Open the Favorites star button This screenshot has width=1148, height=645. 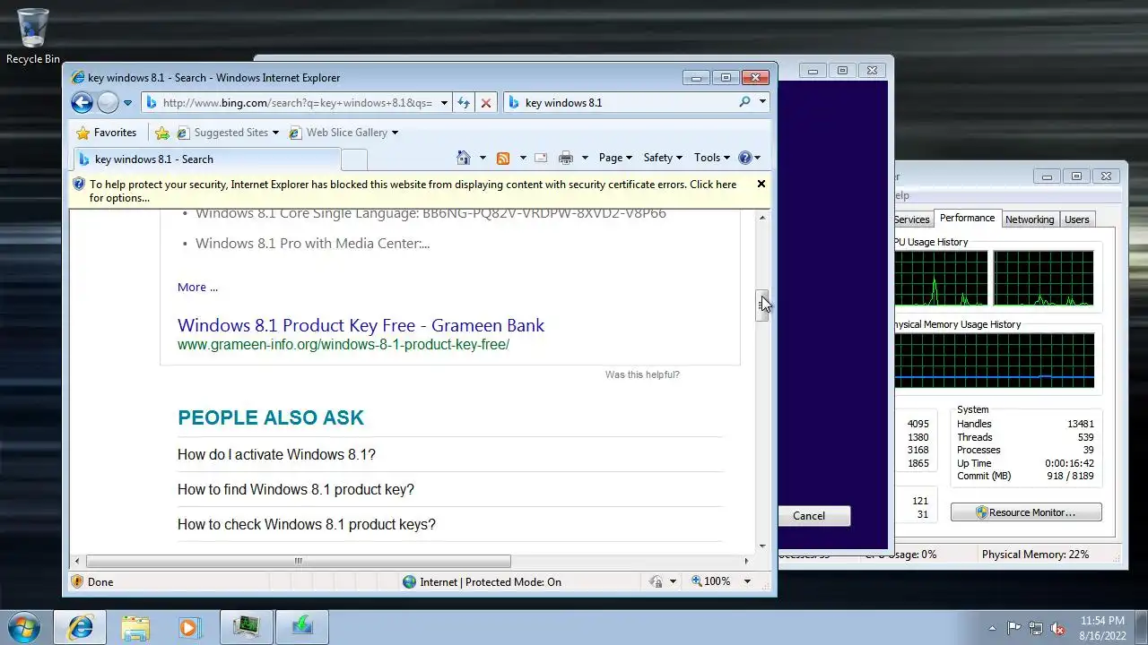pyautogui.click(x=106, y=133)
